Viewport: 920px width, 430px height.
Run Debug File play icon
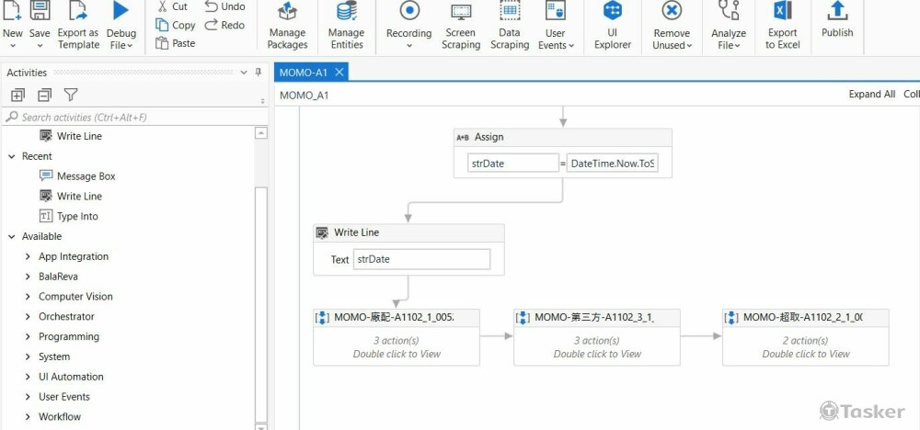121,10
